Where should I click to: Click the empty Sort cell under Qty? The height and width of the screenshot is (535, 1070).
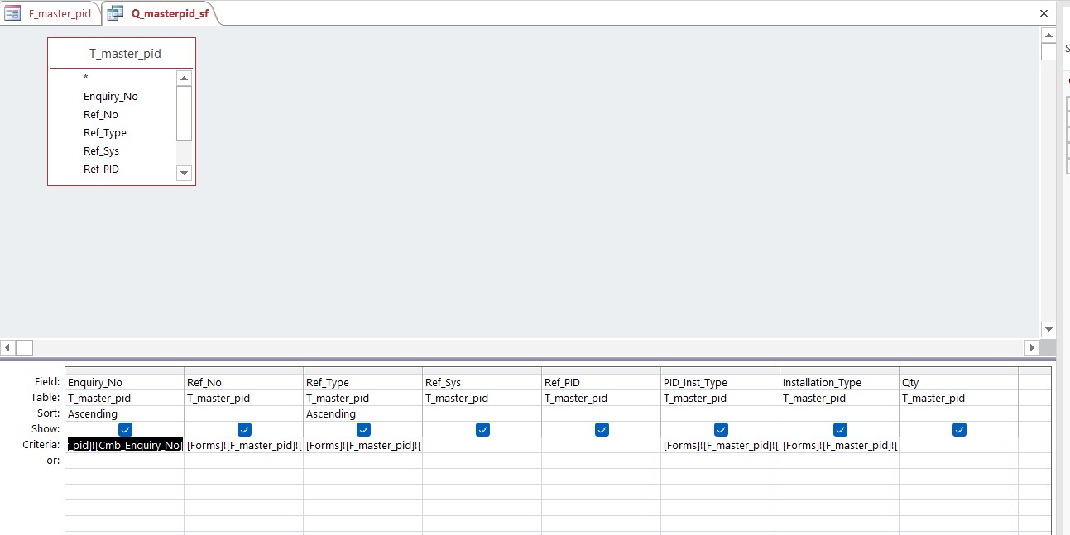tap(959, 413)
